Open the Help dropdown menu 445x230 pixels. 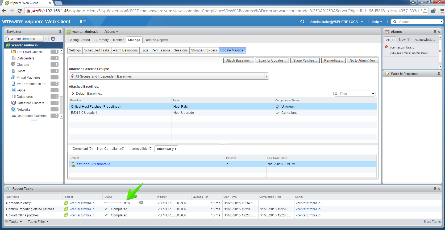click(x=377, y=22)
